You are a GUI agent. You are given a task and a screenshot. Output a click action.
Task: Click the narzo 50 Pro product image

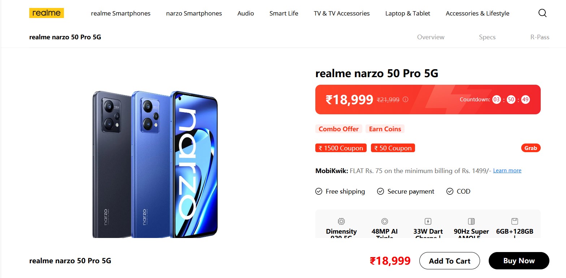click(155, 164)
